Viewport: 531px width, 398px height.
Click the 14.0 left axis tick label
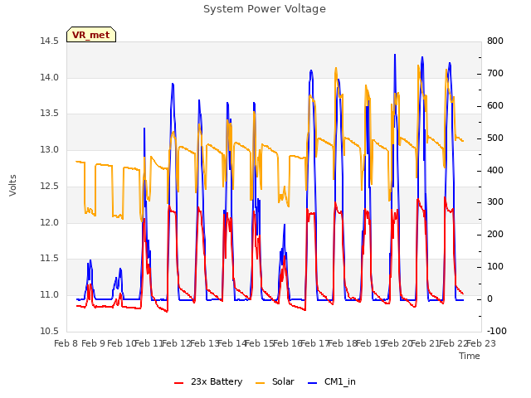(x=50, y=77)
